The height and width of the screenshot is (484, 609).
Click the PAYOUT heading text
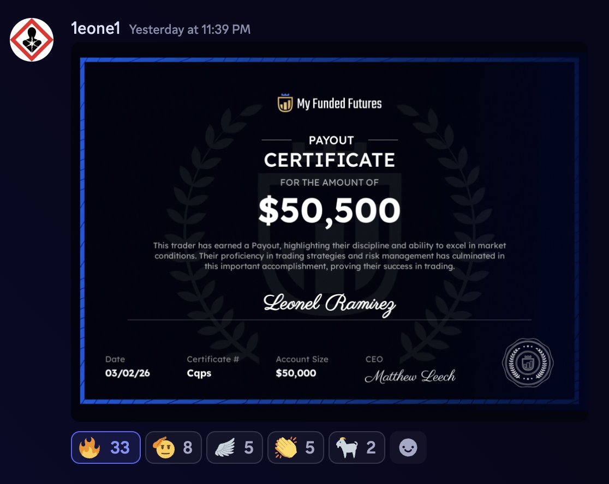coord(331,141)
